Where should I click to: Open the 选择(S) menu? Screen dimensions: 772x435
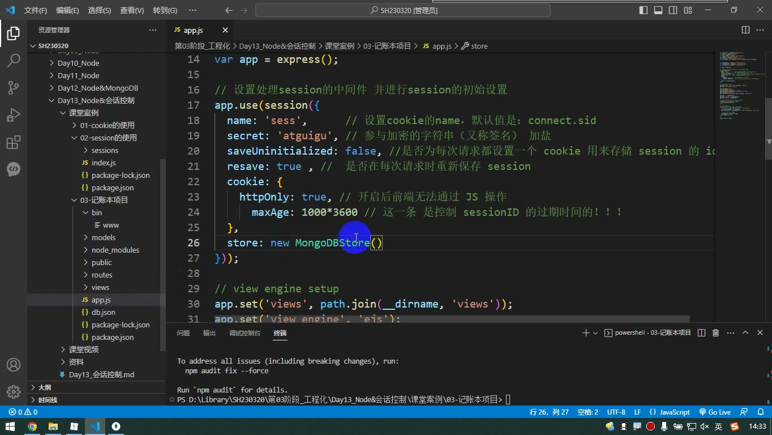click(x=100, y=10)
